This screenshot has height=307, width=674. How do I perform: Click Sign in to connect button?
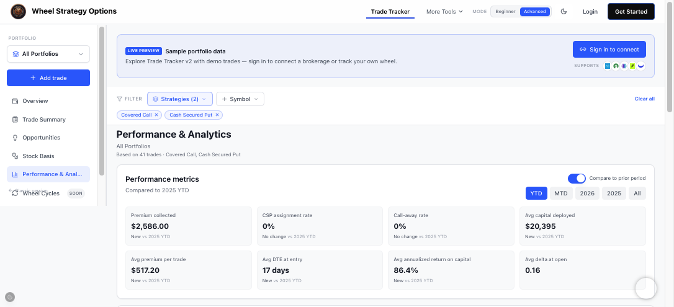coord(609,50)
